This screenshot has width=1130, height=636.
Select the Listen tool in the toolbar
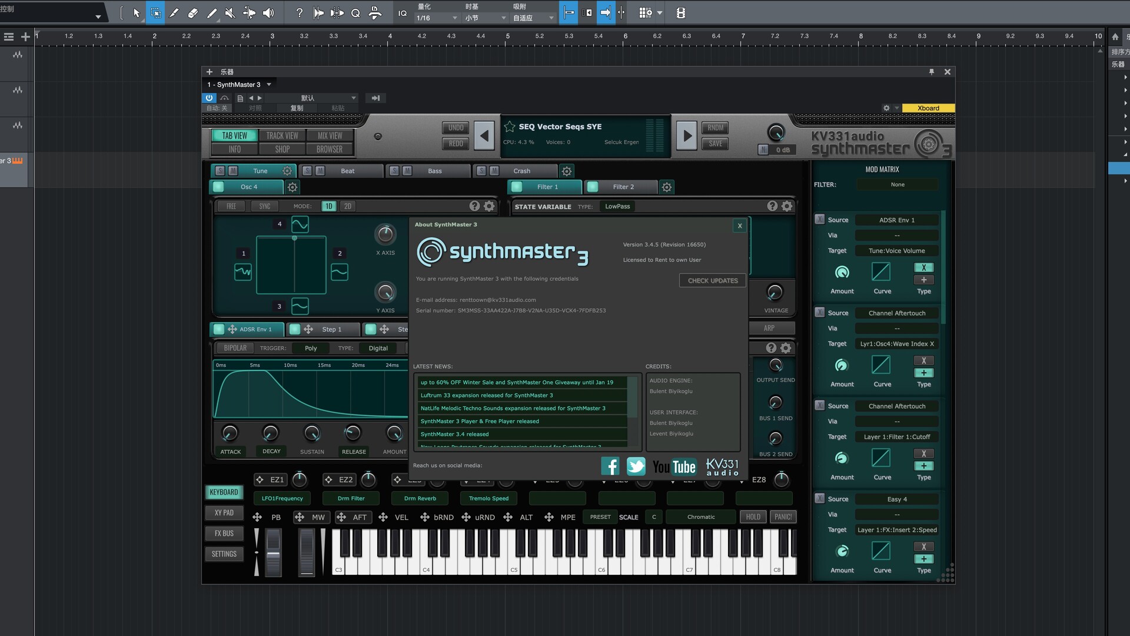click(268, 12)
